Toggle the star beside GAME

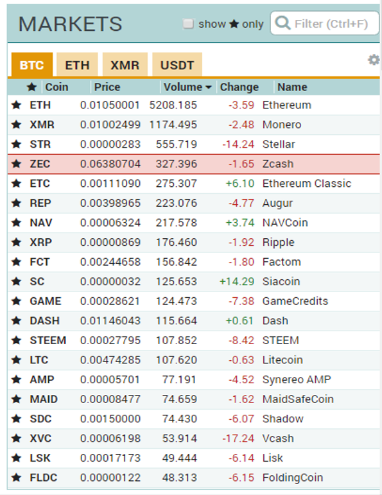coord(17,301)
